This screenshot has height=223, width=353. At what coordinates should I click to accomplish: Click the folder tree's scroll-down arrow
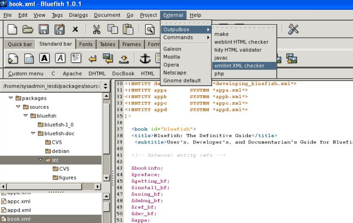click(107, 178)
